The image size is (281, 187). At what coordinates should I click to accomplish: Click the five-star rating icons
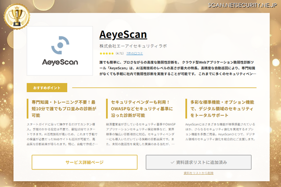(107, 54)
